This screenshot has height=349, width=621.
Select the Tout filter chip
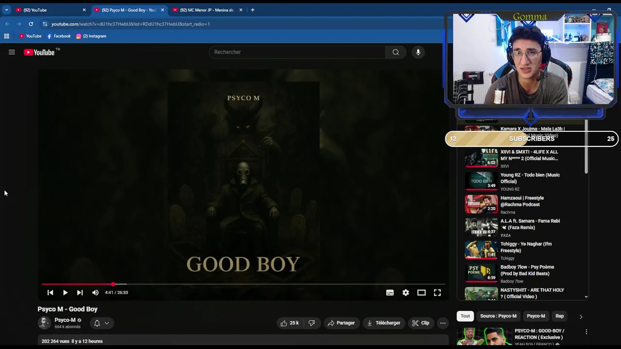(x=465, y=316)
